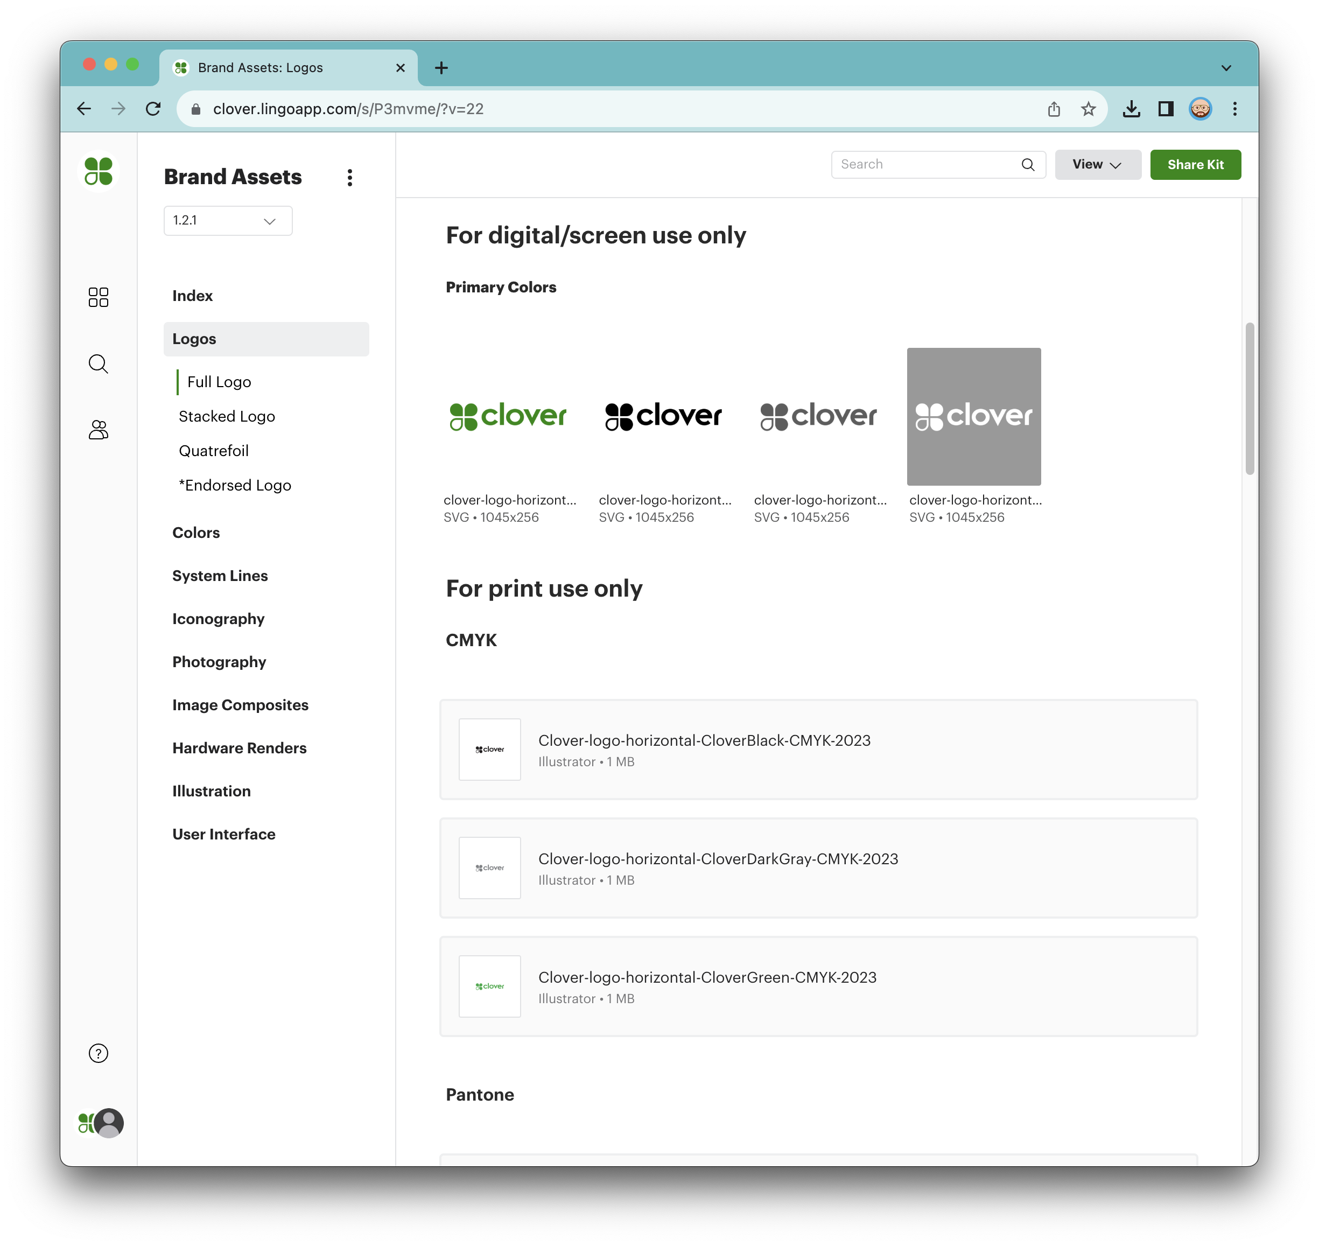Viewport: 1319px width, 1246px height.
Task: Click CloverDarkGray CMYK file thumbnail
Action: tap(489, 868)
